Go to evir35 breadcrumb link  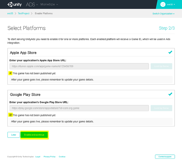tap(10, 13)
